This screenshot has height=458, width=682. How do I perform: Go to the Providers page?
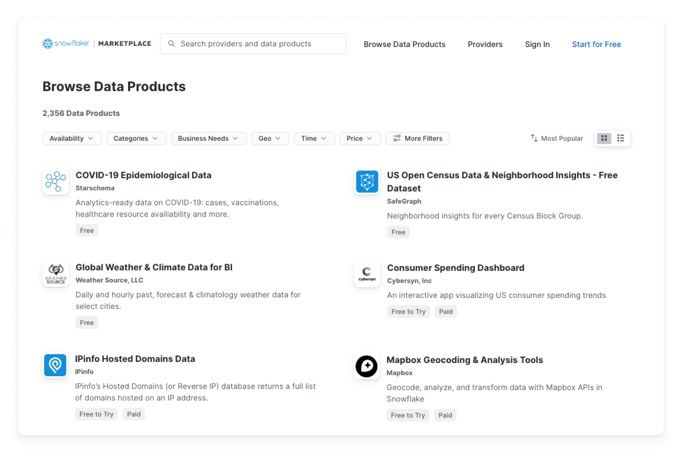pos(485,44)
